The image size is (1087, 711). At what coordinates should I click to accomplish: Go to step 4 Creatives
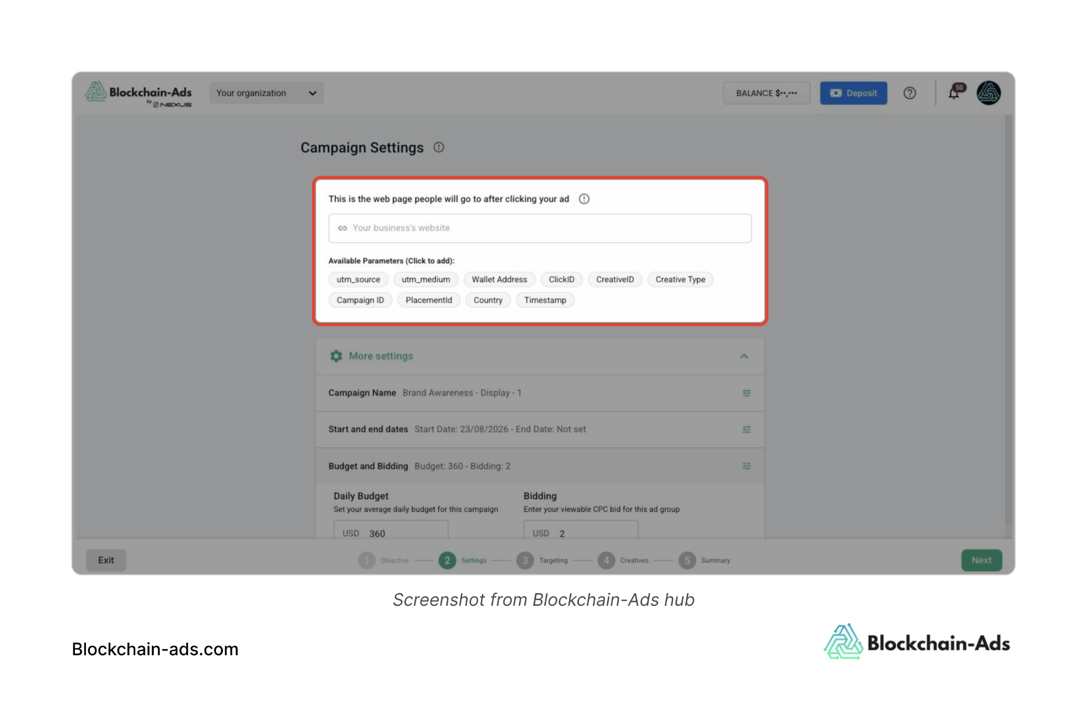pyautogui.click(x=623, y=560)
